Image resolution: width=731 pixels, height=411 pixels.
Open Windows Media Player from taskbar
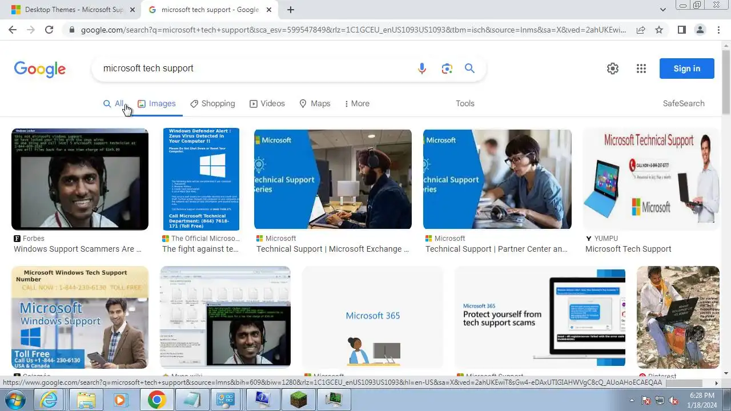coord(121,400)
